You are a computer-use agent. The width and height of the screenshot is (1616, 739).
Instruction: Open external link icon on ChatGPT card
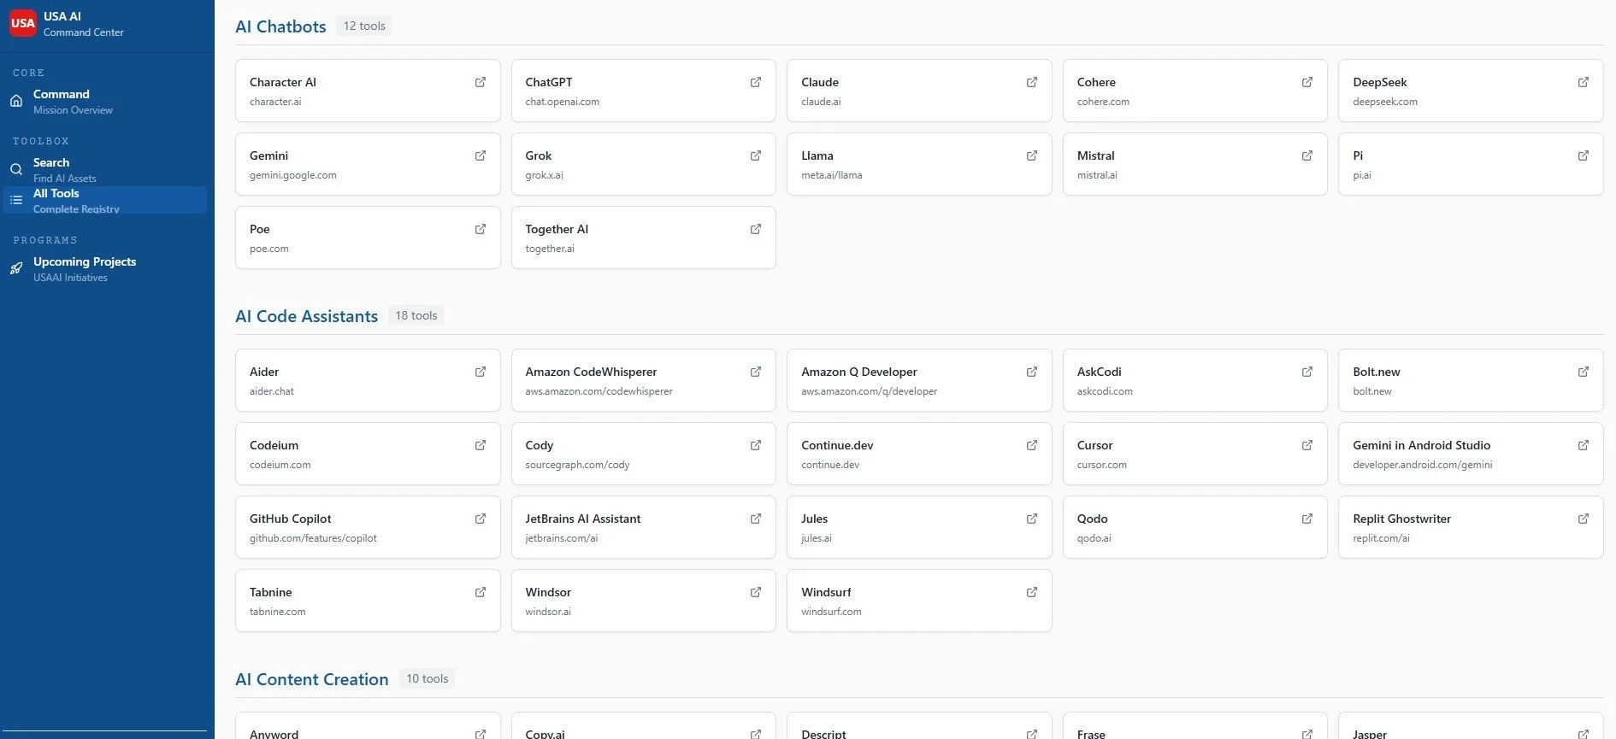coord(756,82)
